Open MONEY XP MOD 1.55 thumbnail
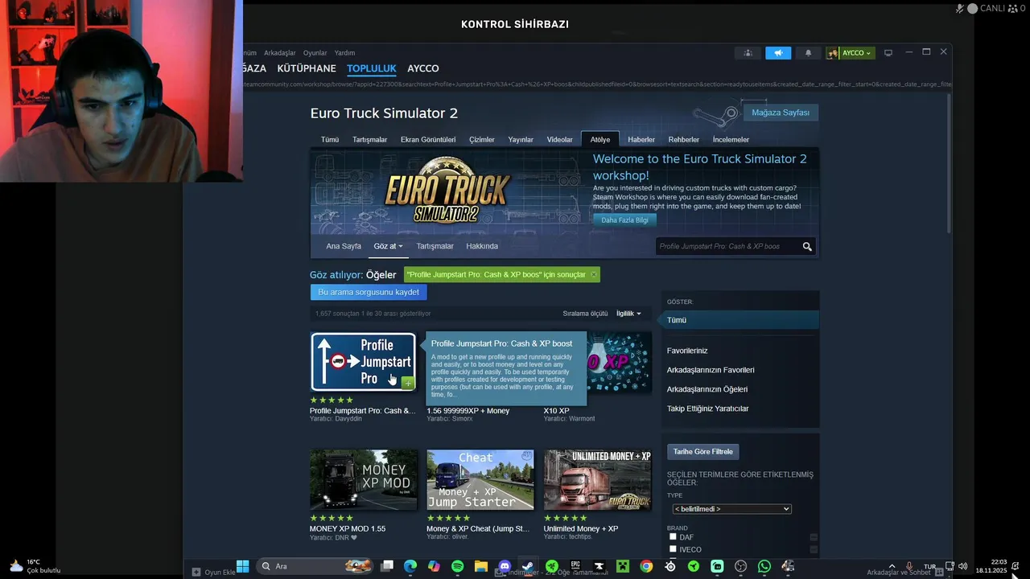Viewport: 1030px width, 579px height. pos(364,479)
